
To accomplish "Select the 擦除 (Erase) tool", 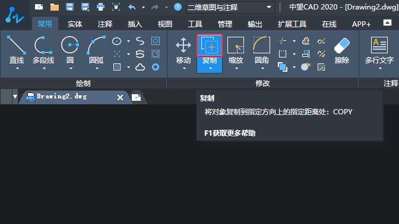I will click(x=342, y=50).
